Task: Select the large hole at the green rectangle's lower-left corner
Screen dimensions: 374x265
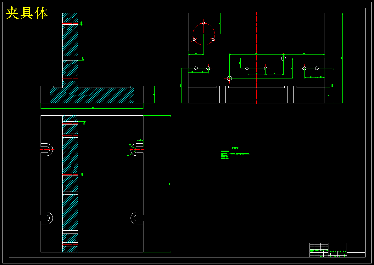Action: 229,78
